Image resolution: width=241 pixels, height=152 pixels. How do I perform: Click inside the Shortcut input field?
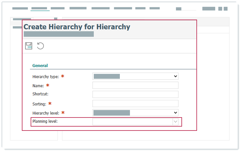tap(135, 95)
